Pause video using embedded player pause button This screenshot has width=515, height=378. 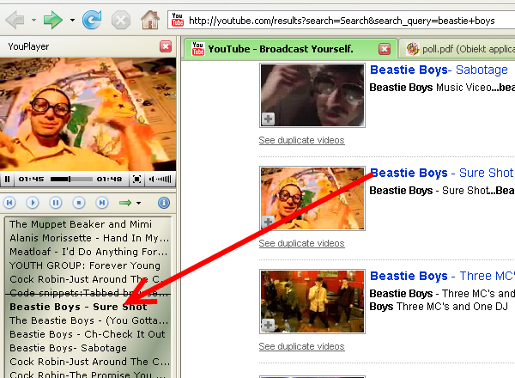tap(8, 180)
